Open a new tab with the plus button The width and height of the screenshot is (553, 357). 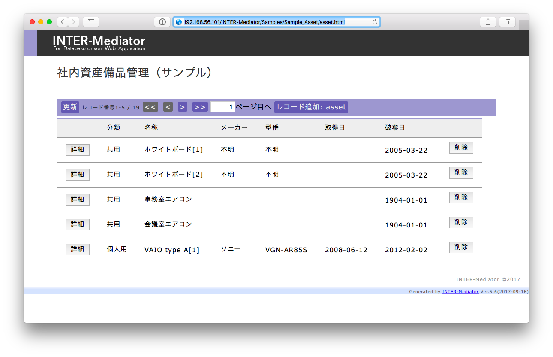click(524, 24)
